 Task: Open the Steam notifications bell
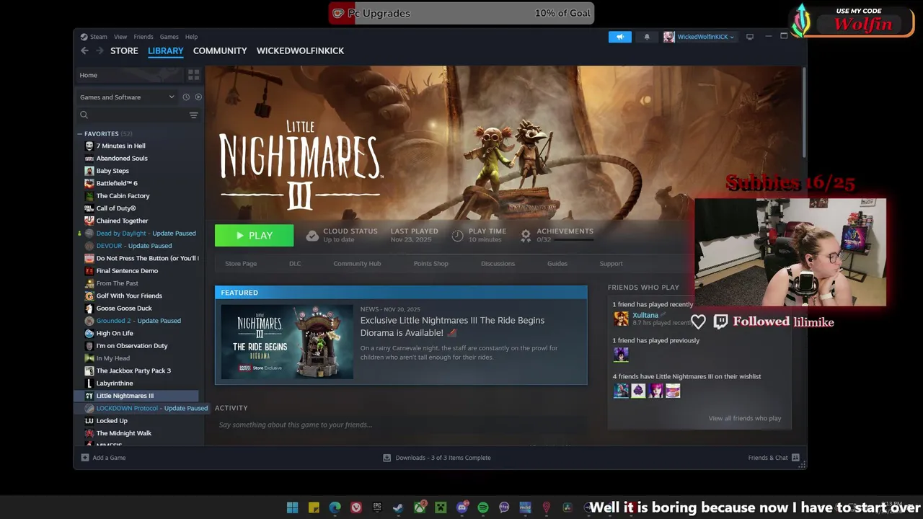tap(647, 37)
